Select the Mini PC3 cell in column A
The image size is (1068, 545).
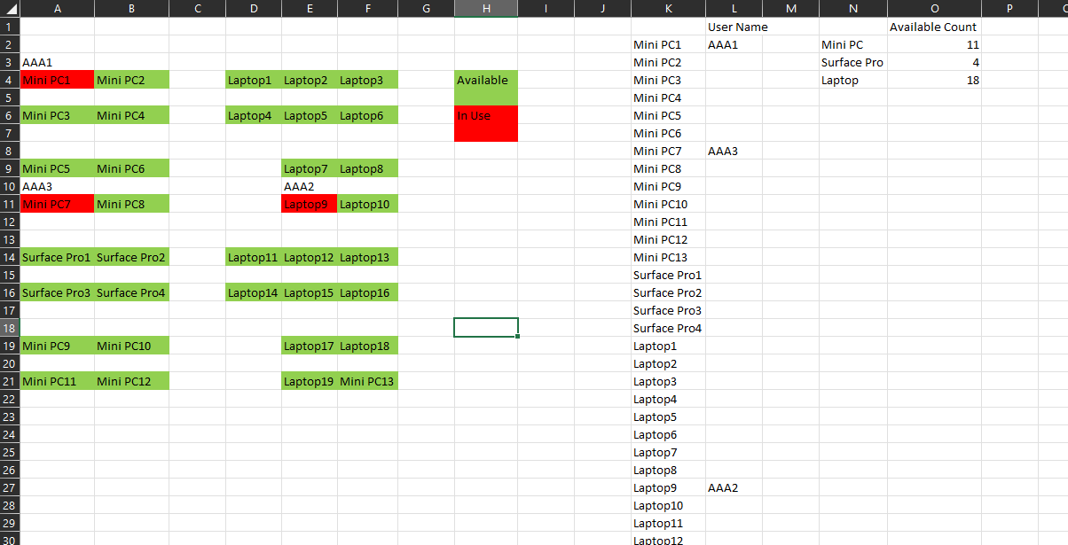pos(57,115)
